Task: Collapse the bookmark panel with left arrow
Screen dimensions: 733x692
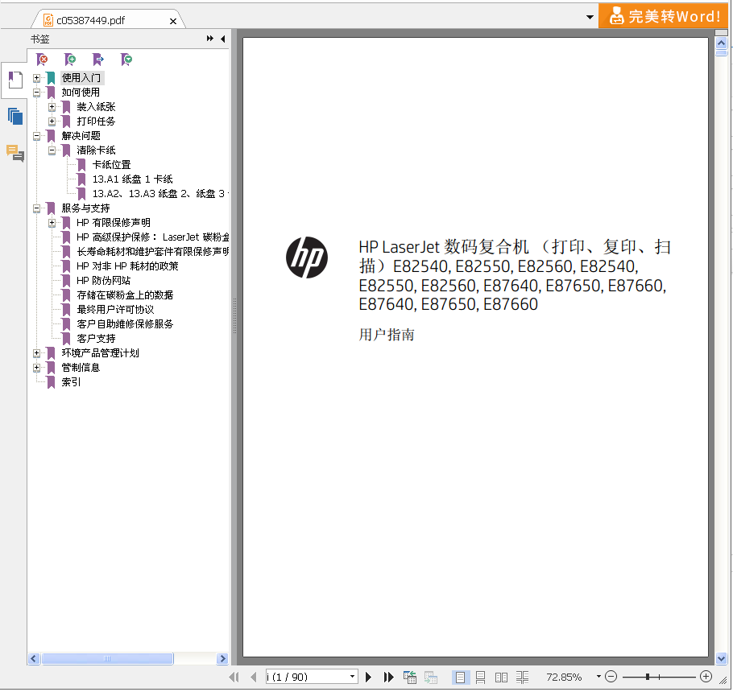Action: point(223,39)
